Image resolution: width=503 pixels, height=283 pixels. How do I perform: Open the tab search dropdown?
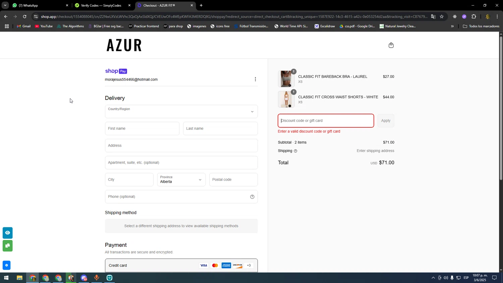5,5
